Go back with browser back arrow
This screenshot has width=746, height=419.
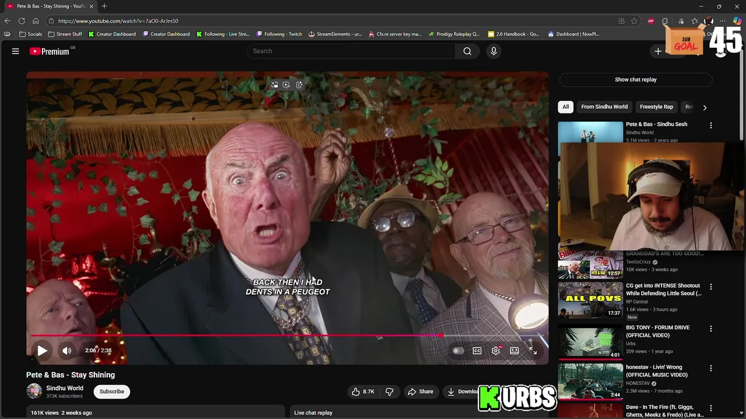click(8, 21)
